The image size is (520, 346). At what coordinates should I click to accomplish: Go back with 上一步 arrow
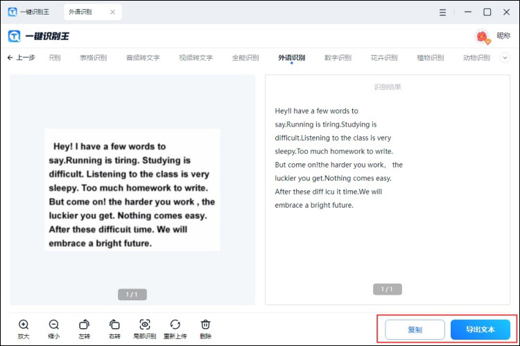pos(21,57)
